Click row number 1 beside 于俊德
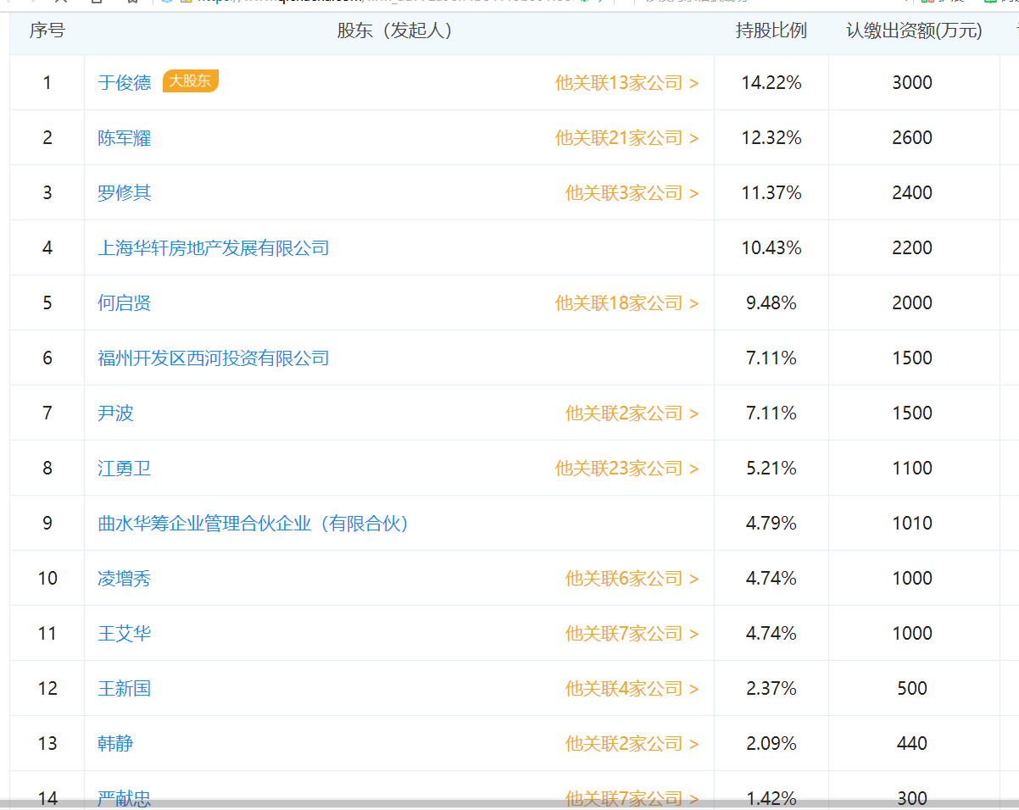This screenshot has width=1019, height=810. [47, 82]
